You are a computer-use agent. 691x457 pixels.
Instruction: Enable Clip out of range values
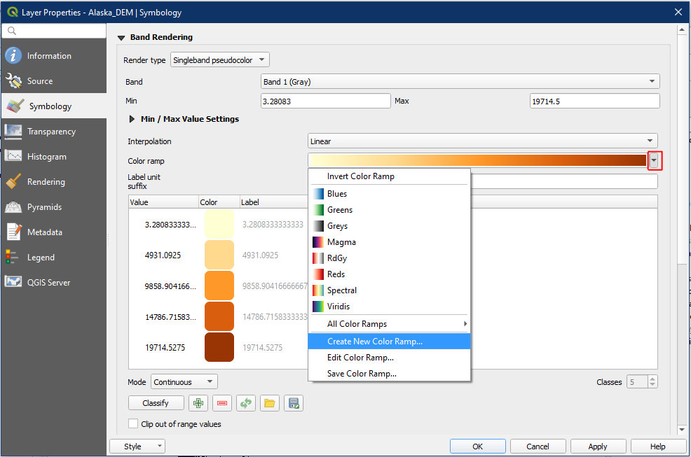click(x=134, y=424)
